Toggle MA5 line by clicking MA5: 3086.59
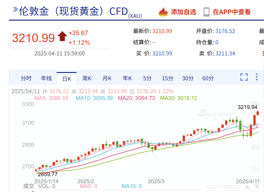 [x=53, y=98]
